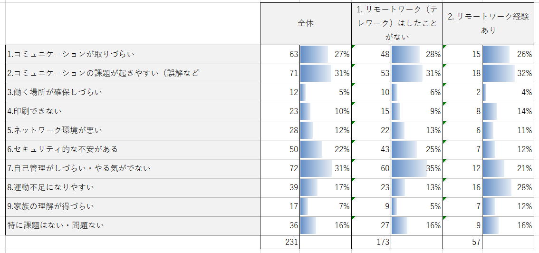Select the count cell showing 63
Screen dimensions: 539x253
[280, 54]
